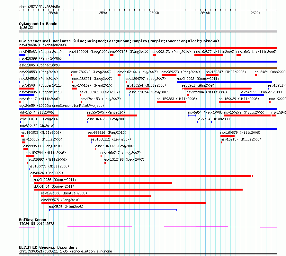The width and height of the screenshot is (286, 256).
Task: Select the nsv545083 (Cooper2011) label
Action: point(40,52)
